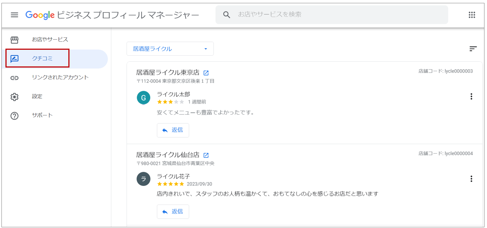
Task: Click the 2023/09/30 review date
Action: 199,184
